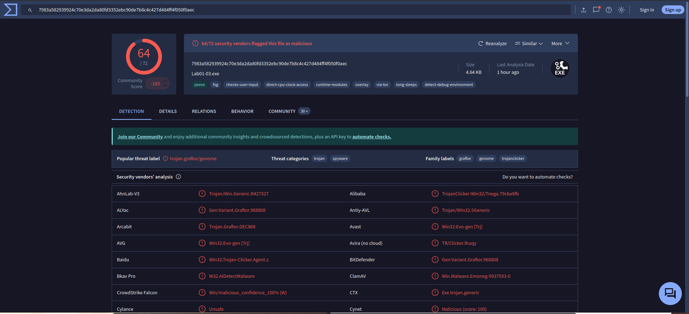689x314 pixels.
Task: Open the help question mark icon
Action: [609, 10]
